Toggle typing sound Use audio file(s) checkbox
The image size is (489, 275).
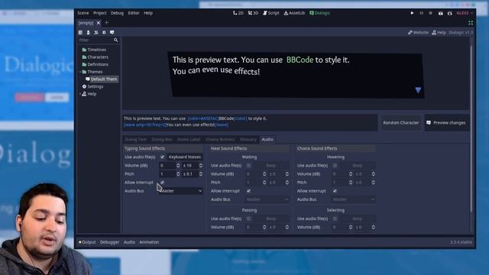pyautogui.click(x=162, y=157)
